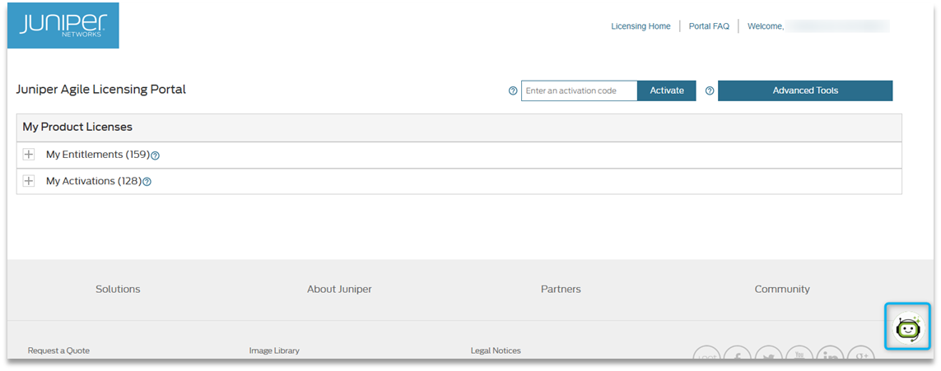
Task: Focus the activation code input field
Action: pyautogui.click(x=579, y=90)
